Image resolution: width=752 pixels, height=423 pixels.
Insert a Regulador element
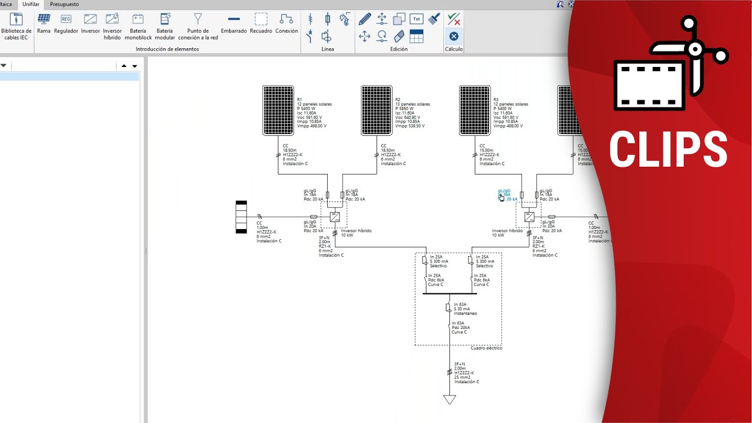(66, 23)
